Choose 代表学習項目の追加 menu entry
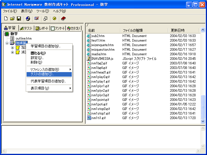 click(49, 81)
